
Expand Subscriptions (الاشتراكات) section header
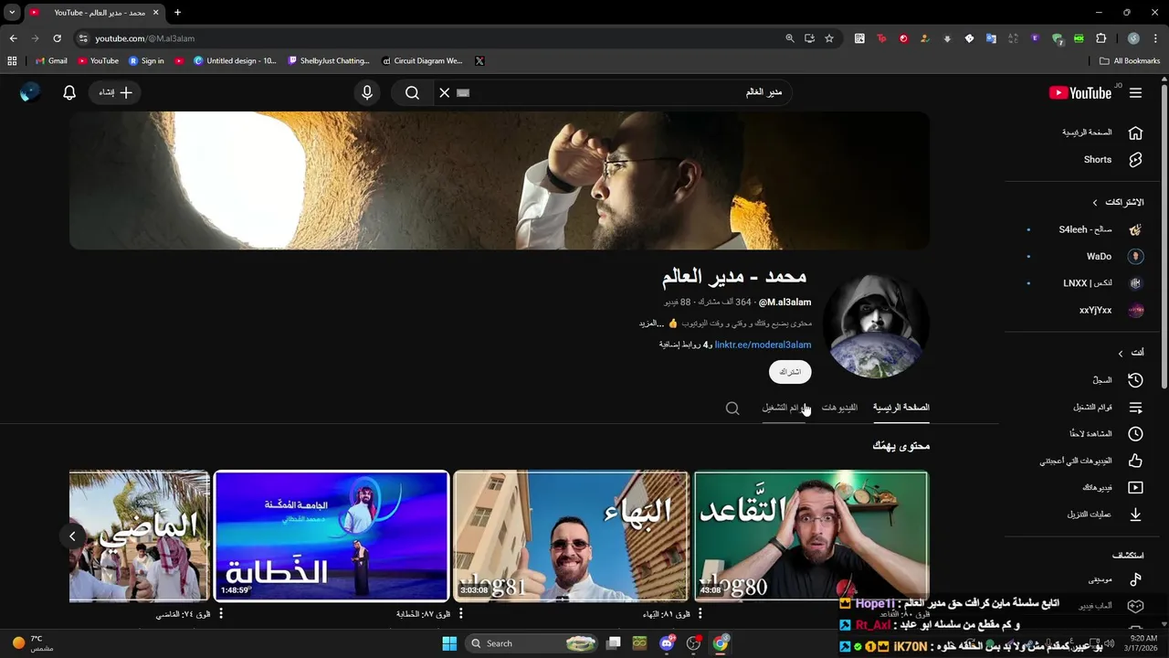(1119, 202)
